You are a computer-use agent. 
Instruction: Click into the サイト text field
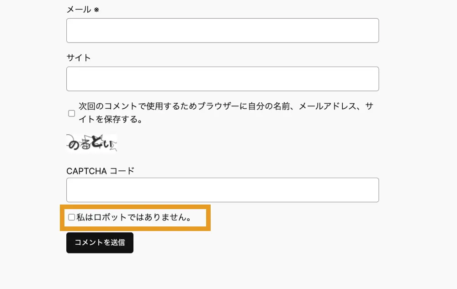(x=223, y=79)
